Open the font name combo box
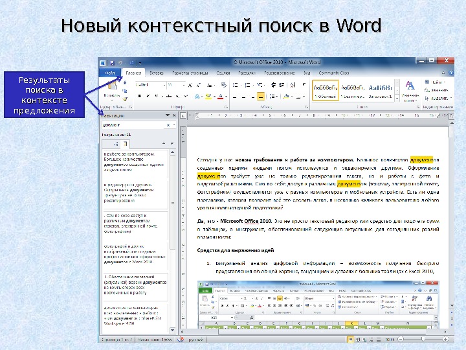The width and height of the screenshot is (466, 350). tap(151, 85)
